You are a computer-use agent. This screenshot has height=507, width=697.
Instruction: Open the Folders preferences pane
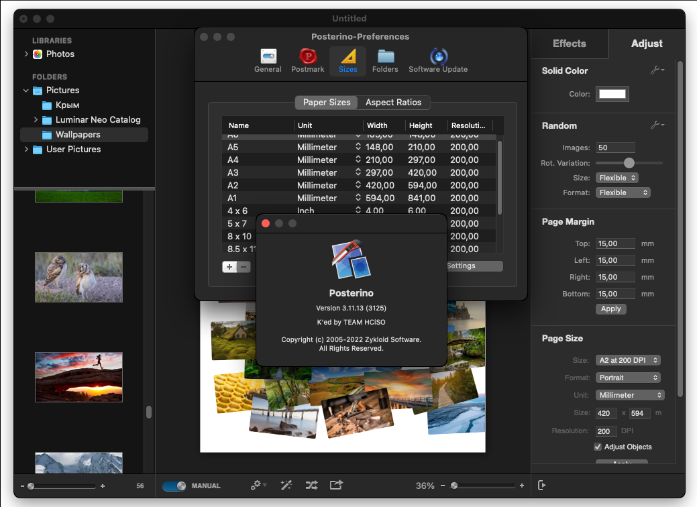pyautogui.click(x=385, y=61)
